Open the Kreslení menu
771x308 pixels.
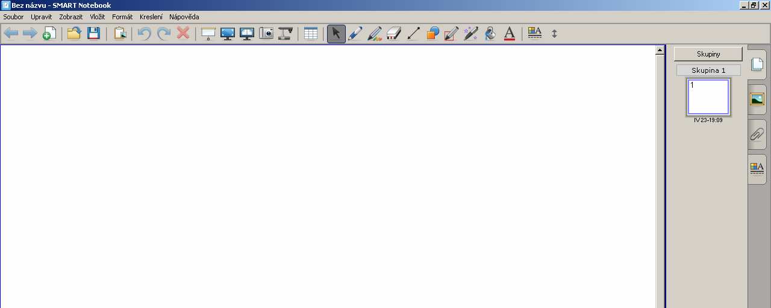[x=151, y=17]
